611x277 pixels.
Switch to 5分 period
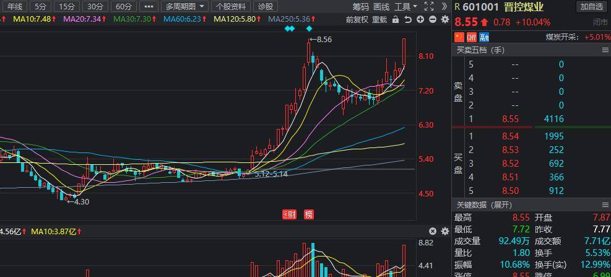coord(40,6)
